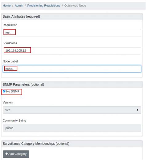
Task: Navigate to Provisioning Requisitions breadcrumb
Action: click(x=44, y=6)
